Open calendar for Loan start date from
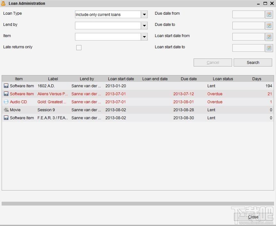 pyautogui.click(x=269, y=37)
